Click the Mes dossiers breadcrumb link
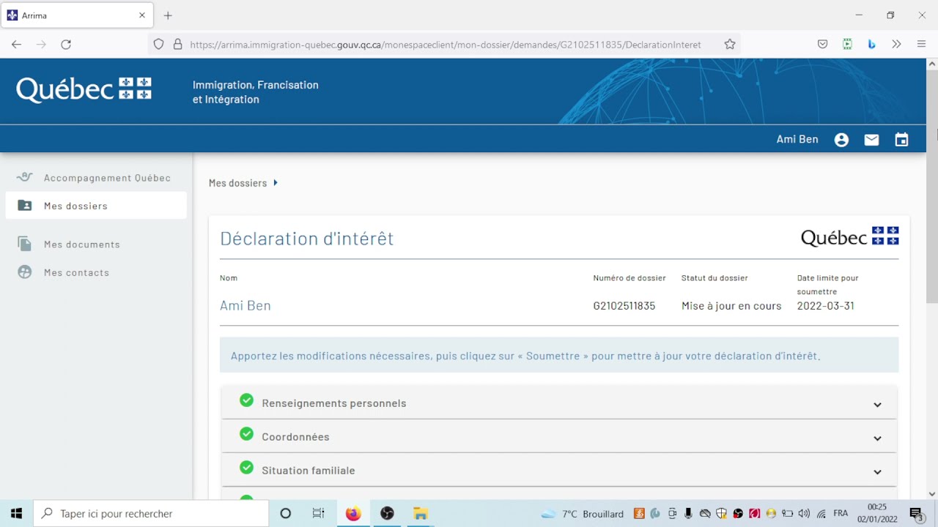This screenshot has width=938, height=527. click(x=237, y=183)
